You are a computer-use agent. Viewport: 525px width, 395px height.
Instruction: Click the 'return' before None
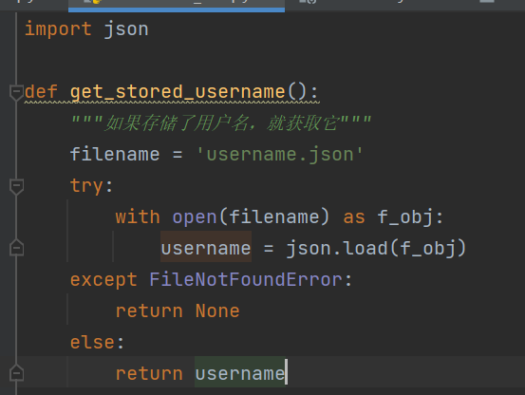149,310
